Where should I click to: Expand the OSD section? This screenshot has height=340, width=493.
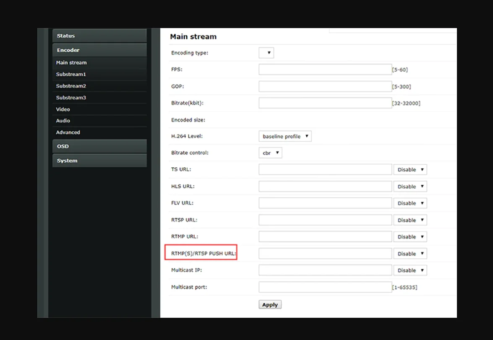pos(99,146)
